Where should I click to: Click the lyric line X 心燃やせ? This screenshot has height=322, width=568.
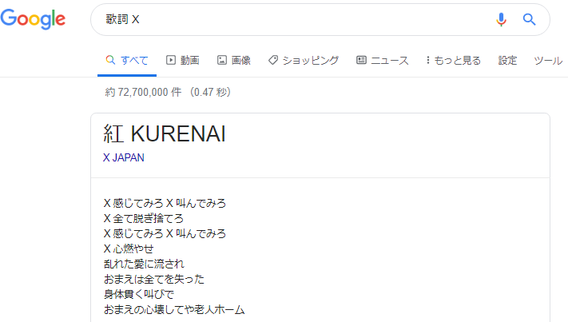[129, 248]
